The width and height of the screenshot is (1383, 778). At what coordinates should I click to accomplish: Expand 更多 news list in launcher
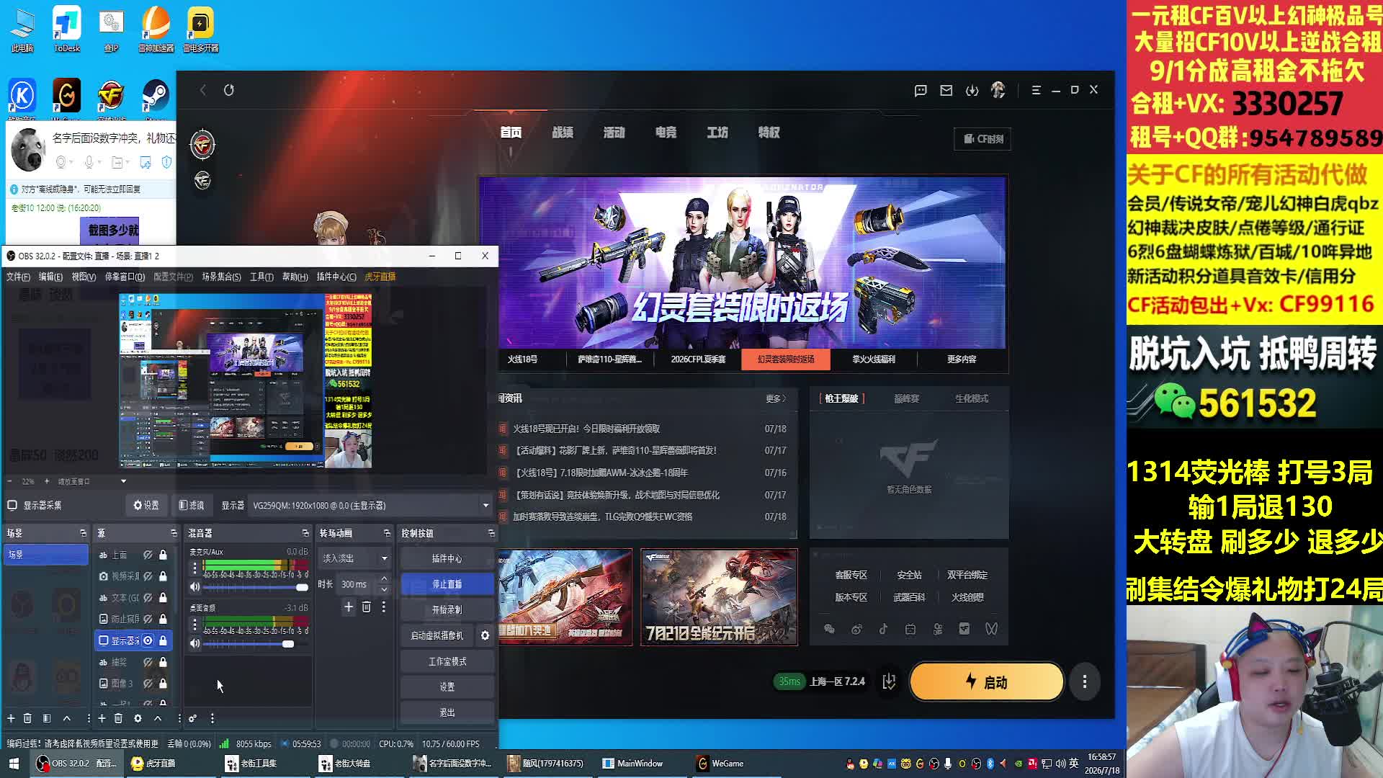tap(776, 398)
